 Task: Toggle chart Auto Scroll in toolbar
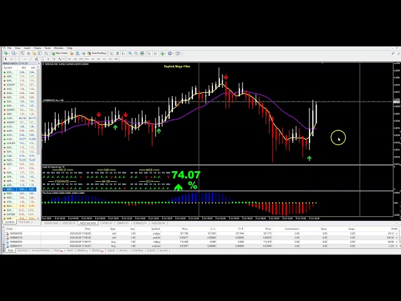156,53
